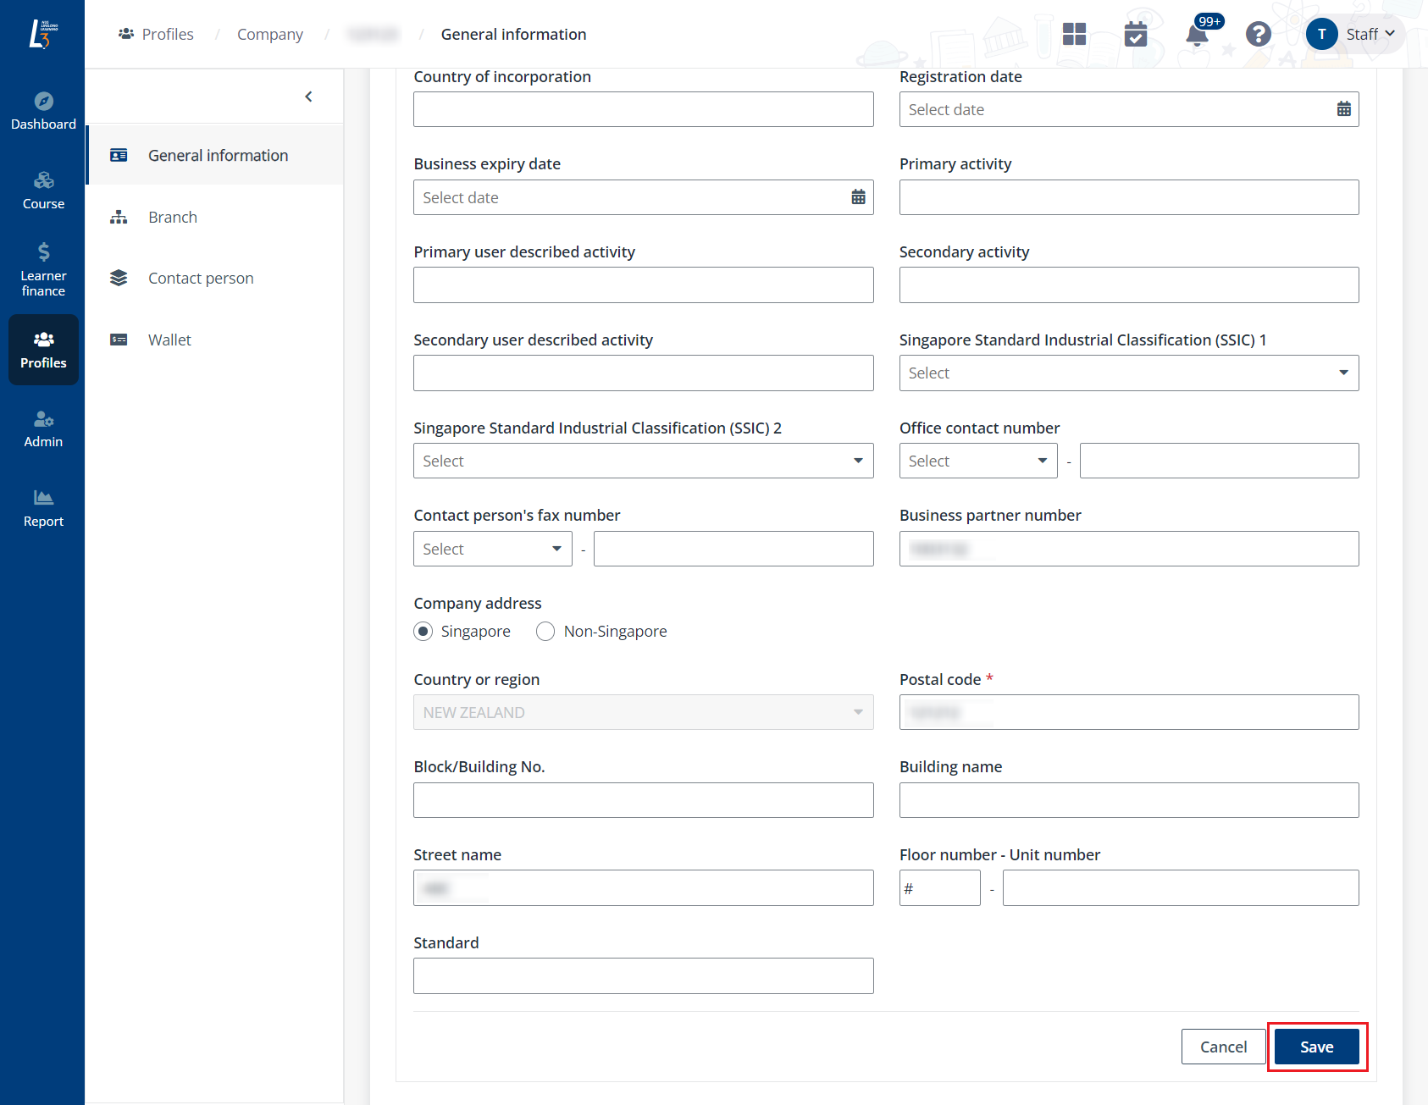Choose the Non-Singapore address option
The height and width of the screenshot is (1105, 1428).
coord(545,632)
